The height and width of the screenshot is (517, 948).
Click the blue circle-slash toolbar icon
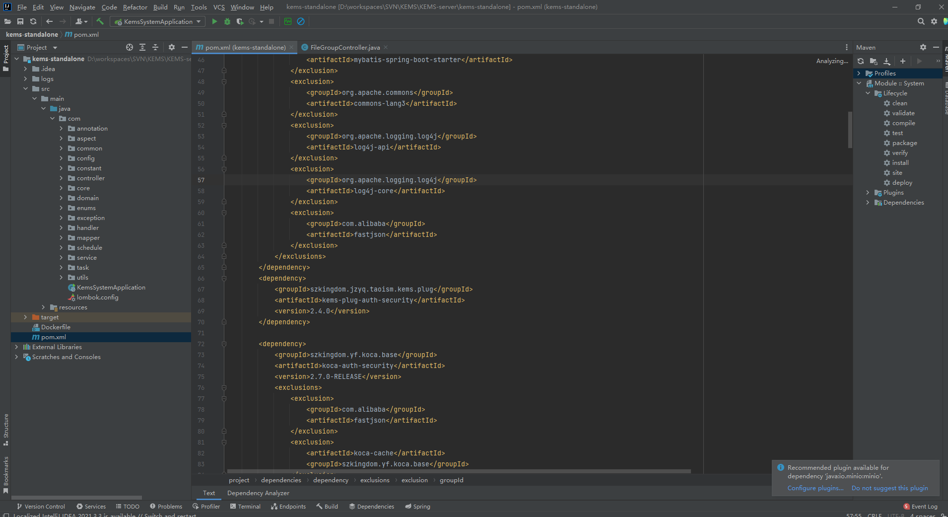click(301, 21)
